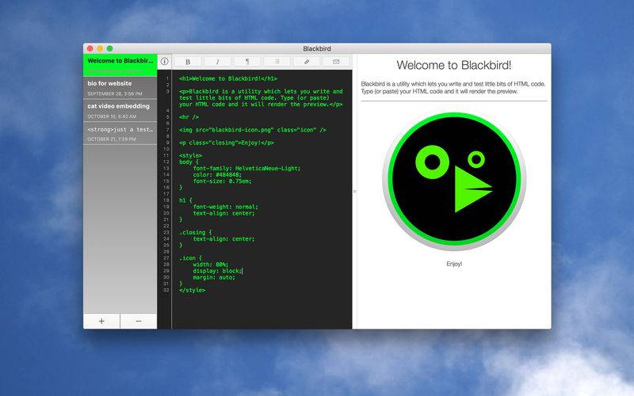Open the '<strong>just a test...' snippet
634x396 pixels.
pos(120,133)
